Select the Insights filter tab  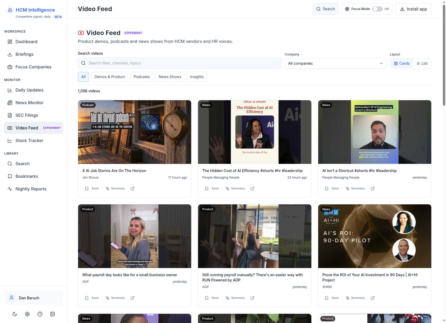click(x=197, y=77)
